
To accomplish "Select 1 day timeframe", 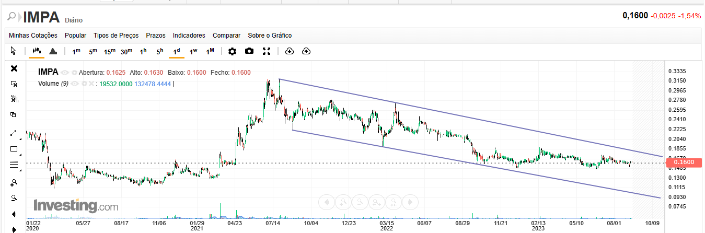I will [x=177, y=51].
